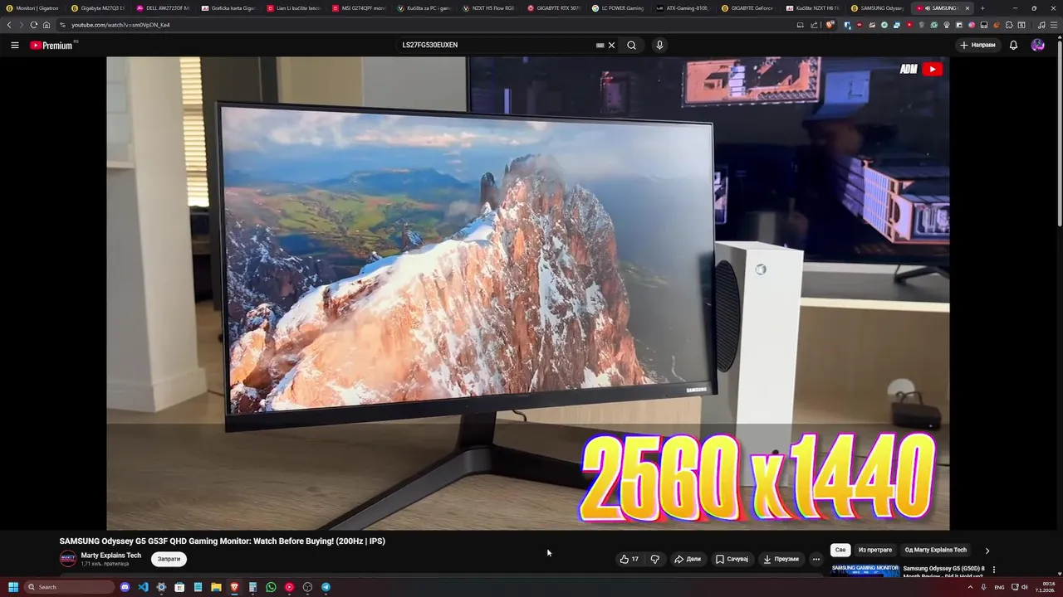Switch to the DELL AW2723DF tab
Screen dimensions: 1063x597
click(164, 7)
